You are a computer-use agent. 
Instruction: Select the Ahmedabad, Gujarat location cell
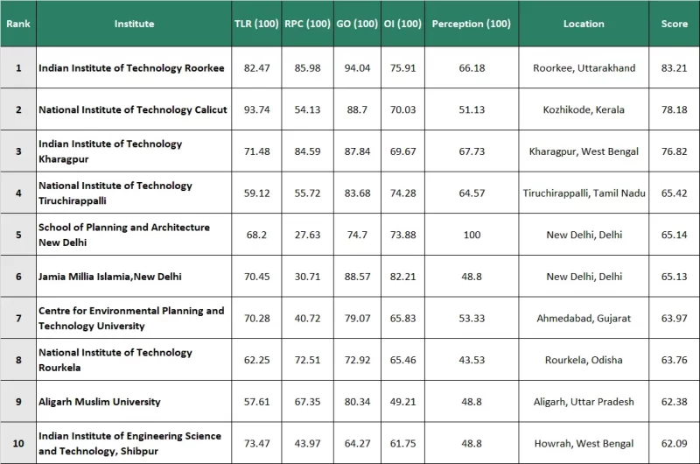point(584,319)
